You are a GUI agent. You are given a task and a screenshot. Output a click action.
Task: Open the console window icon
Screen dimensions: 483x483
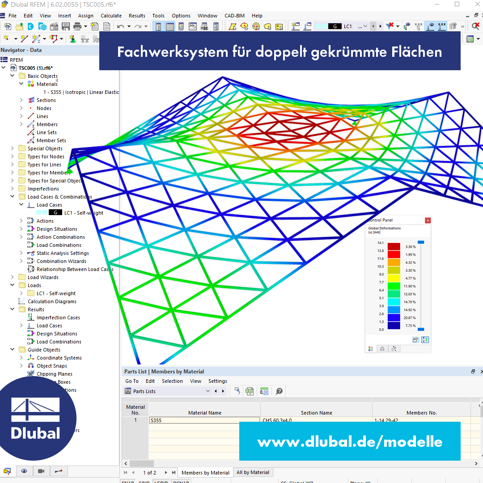[193, 26]
